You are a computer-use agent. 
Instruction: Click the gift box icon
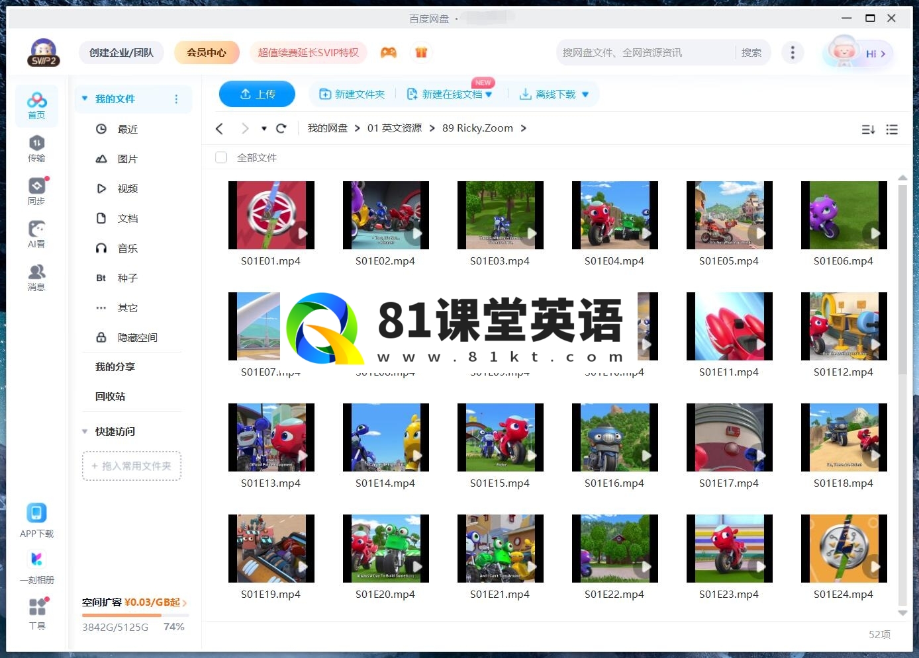(421, 52)
